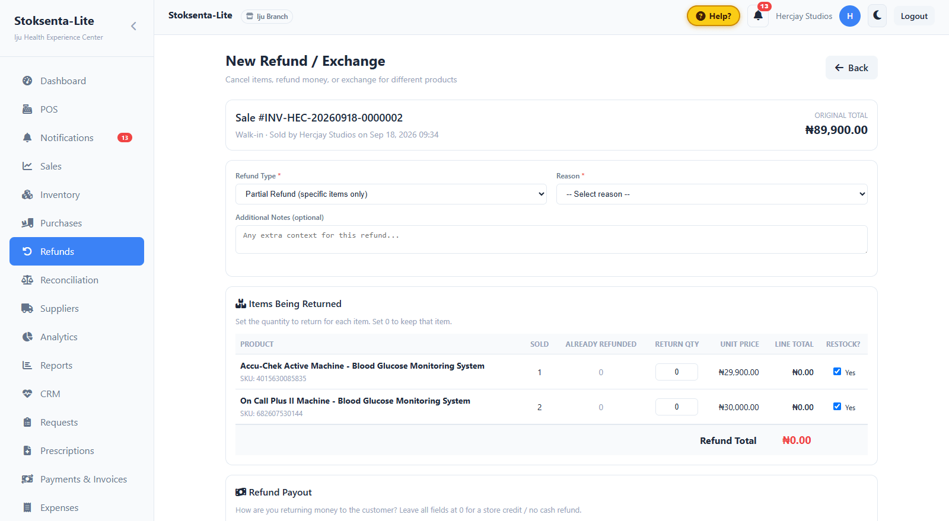Click the Refunds undo-arrow icon
949x521 pixels.
[27, 251]
